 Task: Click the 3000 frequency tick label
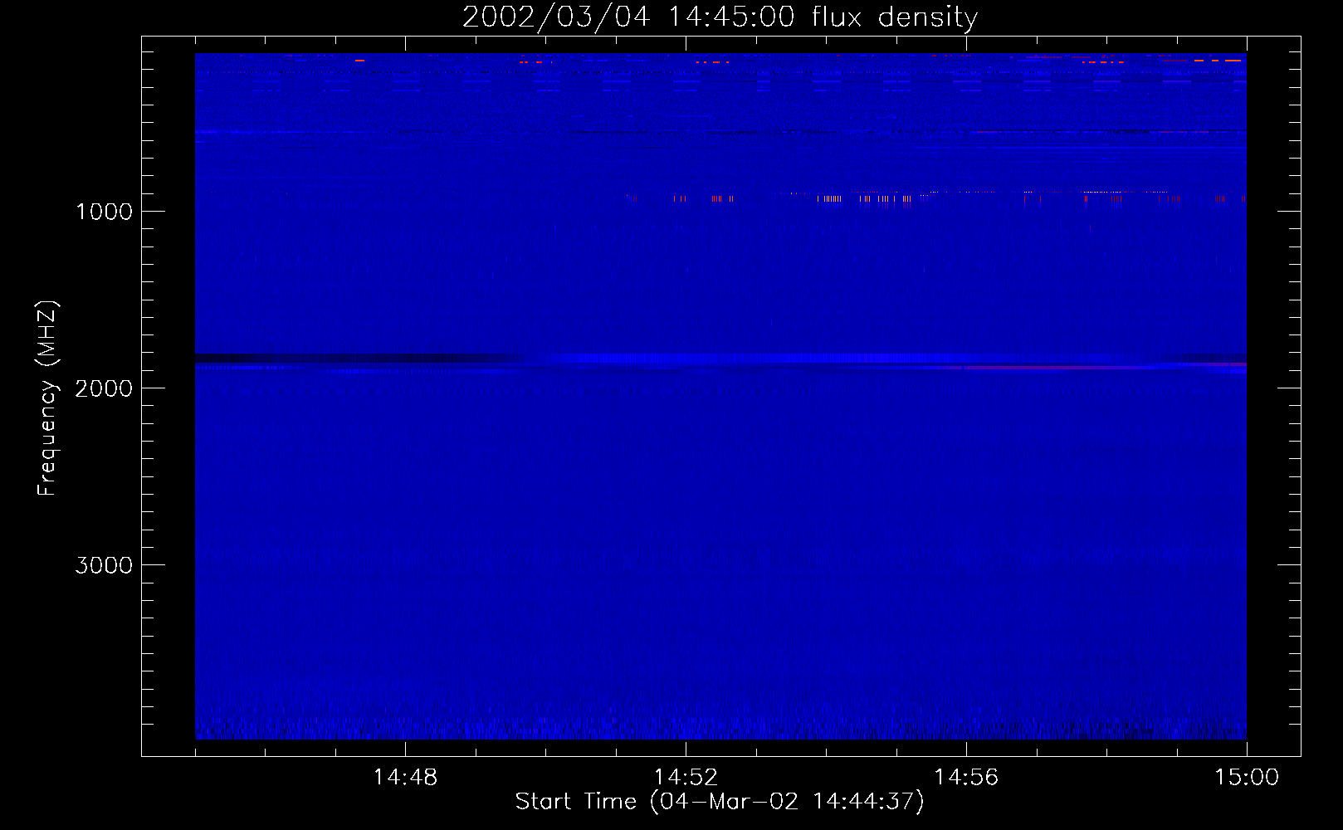coord(104,565)
